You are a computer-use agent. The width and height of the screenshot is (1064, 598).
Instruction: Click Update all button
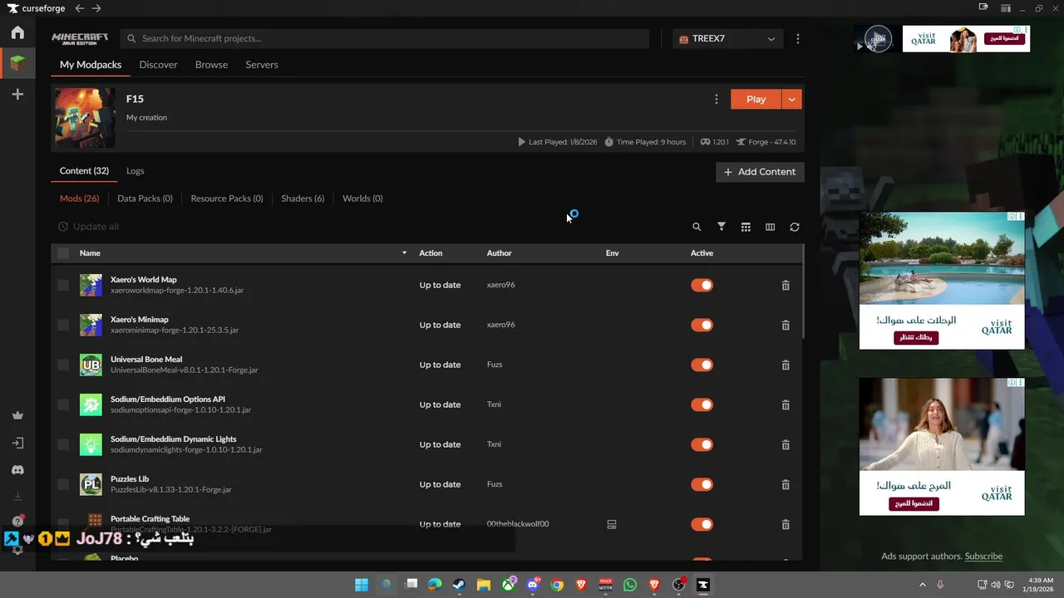(88, 227)
